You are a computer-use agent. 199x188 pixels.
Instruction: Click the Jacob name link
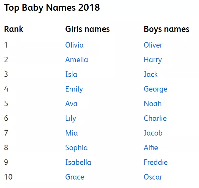pos(153,133)
